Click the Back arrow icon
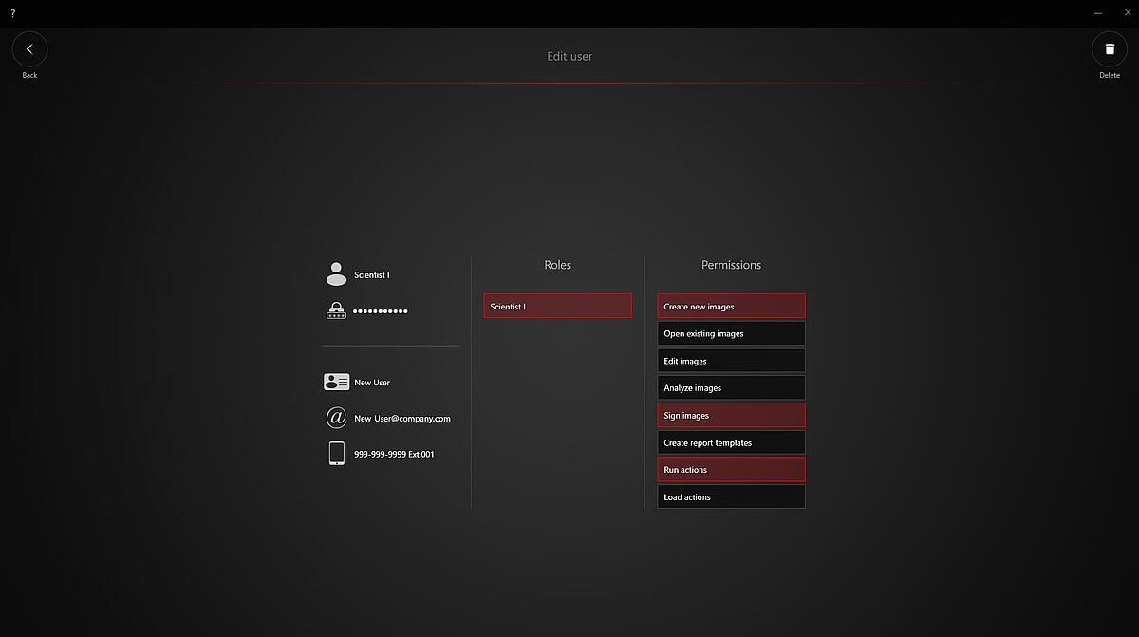 29,49
